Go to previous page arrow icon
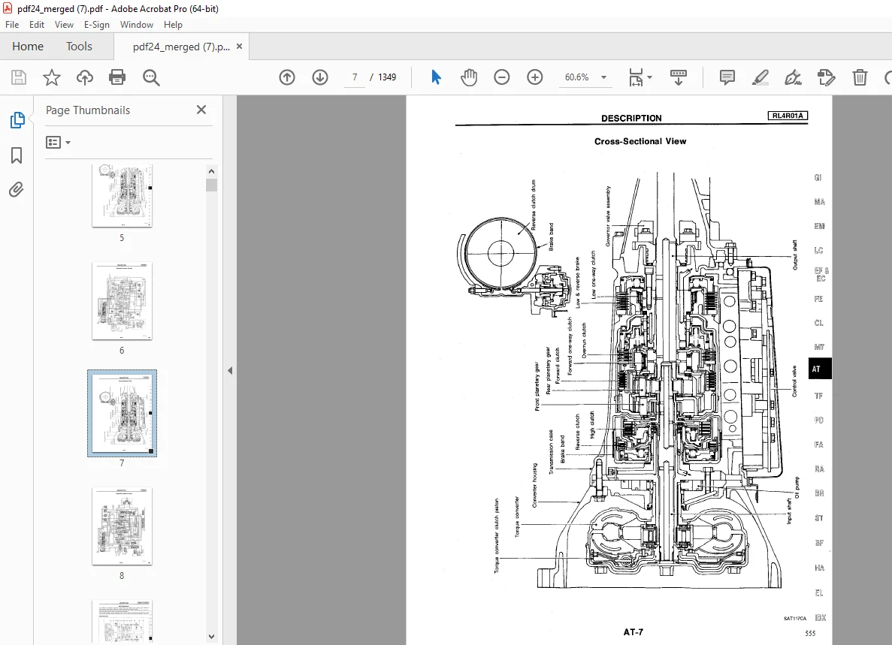The image size is (892, 645). click(287, 77)
